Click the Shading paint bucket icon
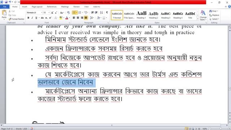This screenshot has height=130, width=231. 98,18
